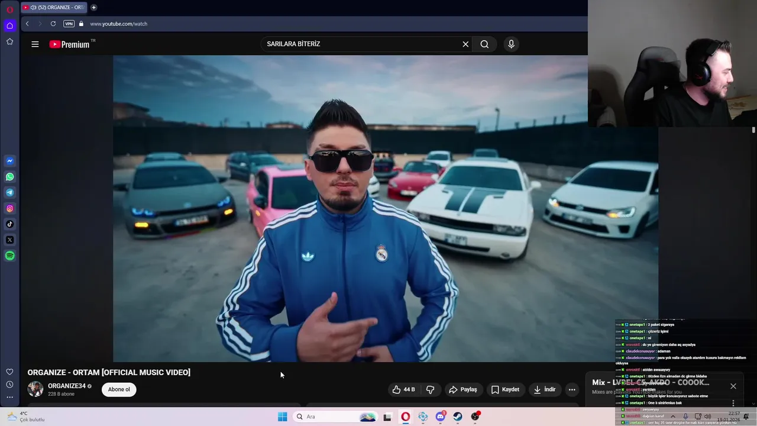The width and height of the screenshot is (757, 426).
Task: Close the Mix playlist panel
Action: point(733,386)
